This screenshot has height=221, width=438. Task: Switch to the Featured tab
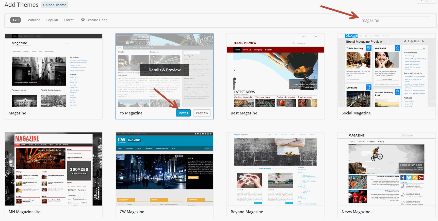coord(33,20)
